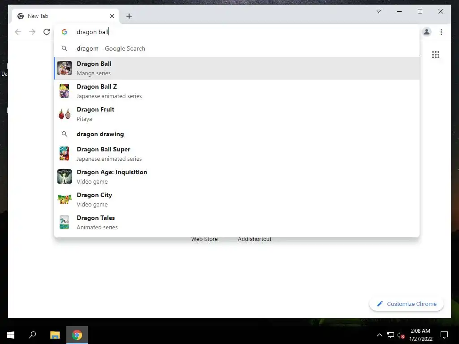Choose the 'dragom - Google Search' suggestion
Image resolution: width=459 pixels, height=344 pixels.
(237, 48)
